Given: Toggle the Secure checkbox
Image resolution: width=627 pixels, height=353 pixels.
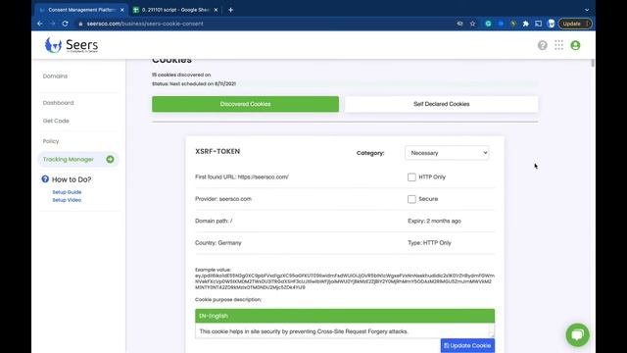Looking at the screenshot, I should click(x=411, y=199).
